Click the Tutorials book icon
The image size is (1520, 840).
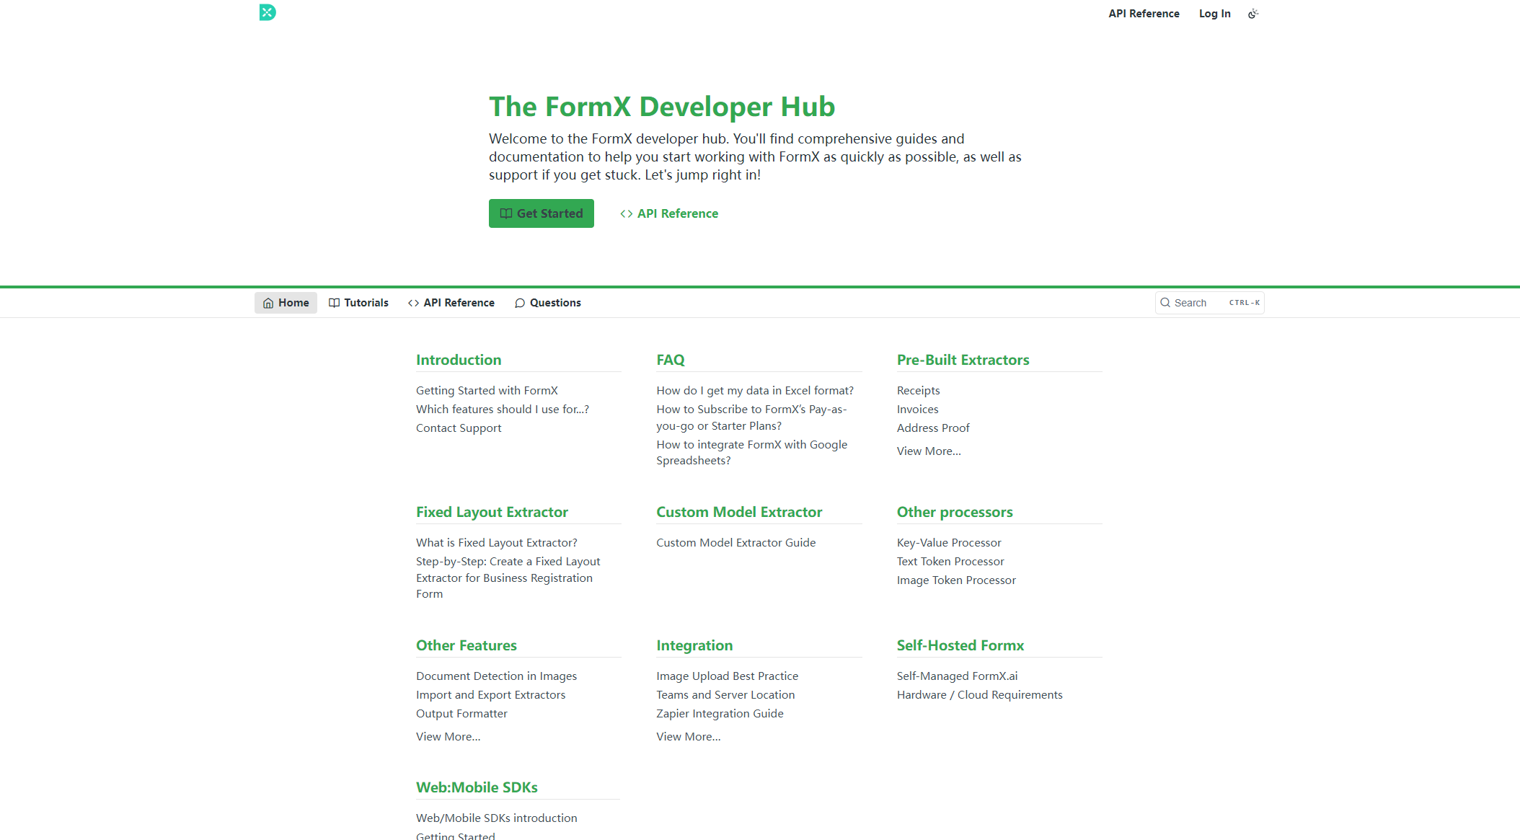click(334, 303)
